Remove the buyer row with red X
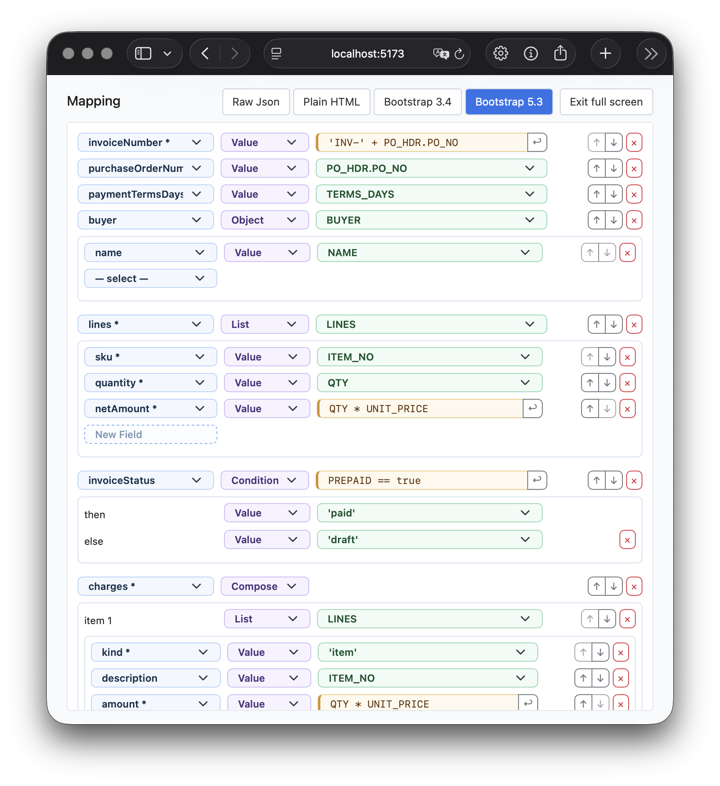720x786 pixels. pos(634,220)
